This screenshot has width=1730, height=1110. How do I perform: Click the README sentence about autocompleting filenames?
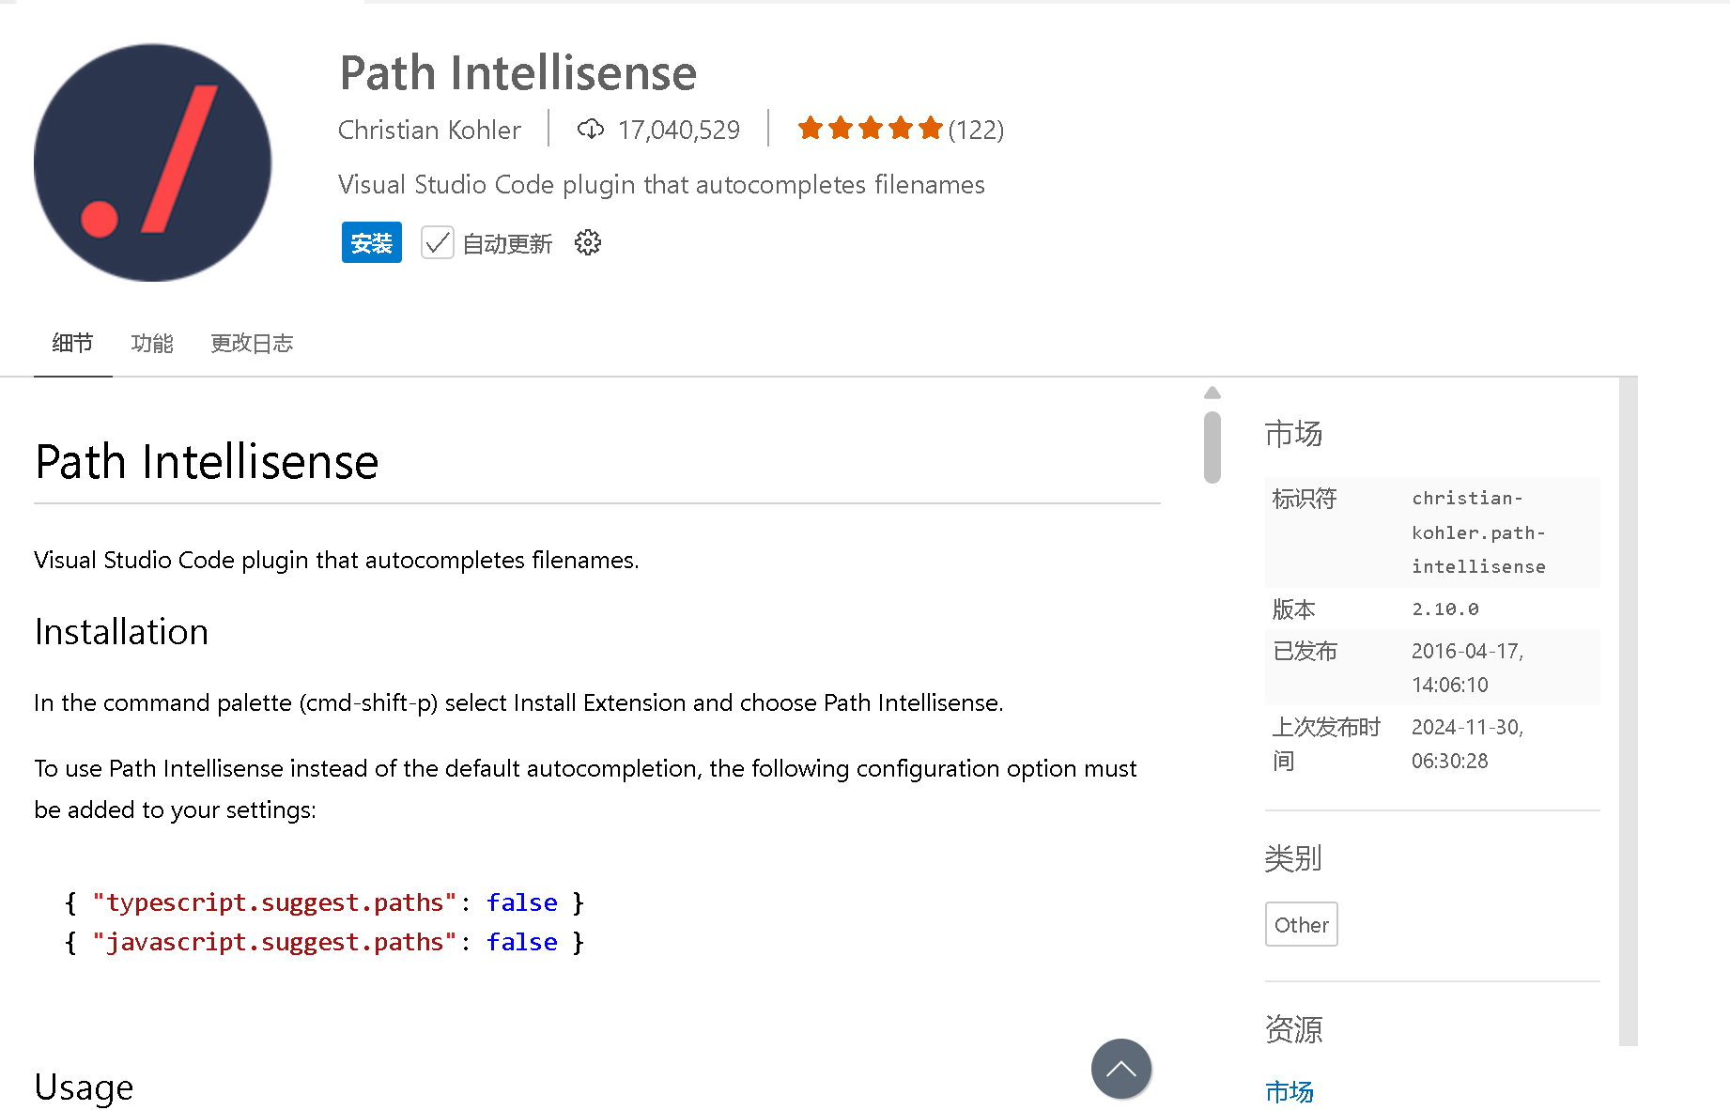pos(336,560)
